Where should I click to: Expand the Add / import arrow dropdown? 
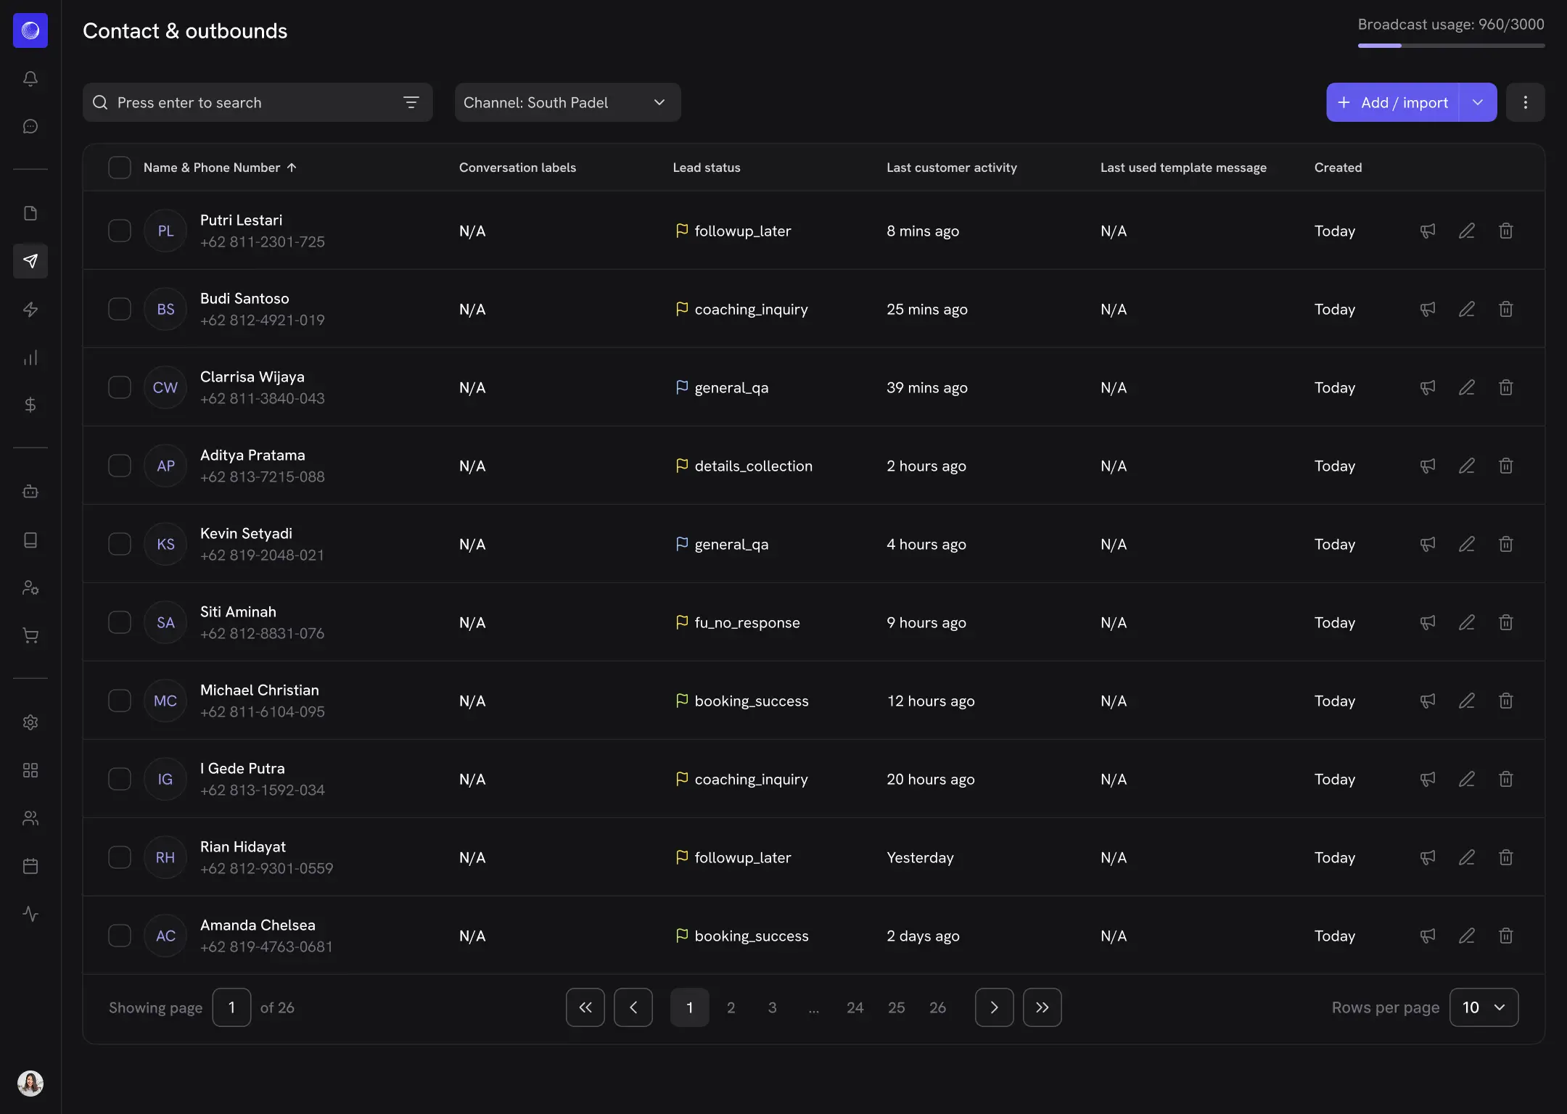[1478, 102]
